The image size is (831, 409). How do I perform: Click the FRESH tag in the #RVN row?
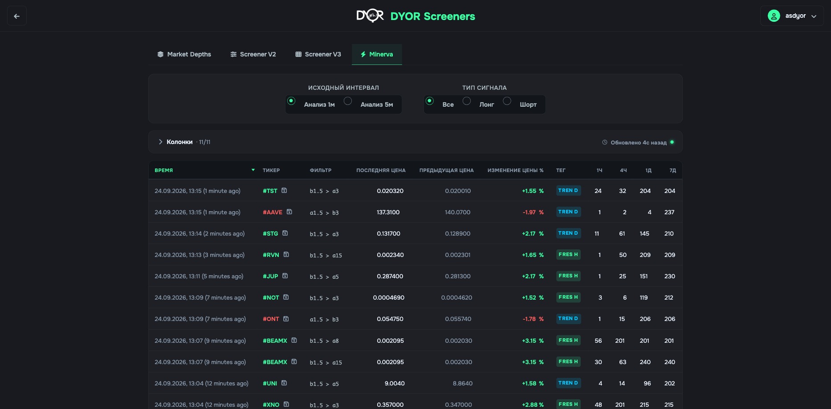tap(568, 254)
